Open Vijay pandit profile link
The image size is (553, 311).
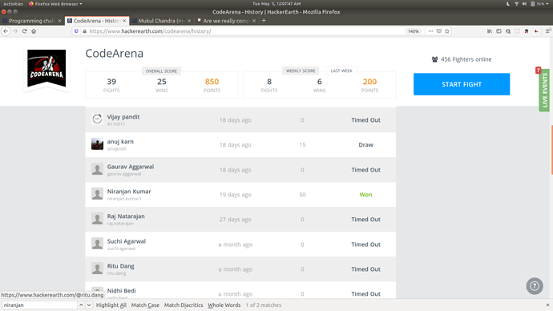(123, 117)
